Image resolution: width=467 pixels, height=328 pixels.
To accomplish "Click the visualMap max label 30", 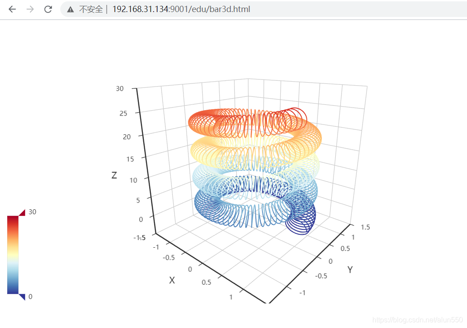I will (x=33, y=212).
